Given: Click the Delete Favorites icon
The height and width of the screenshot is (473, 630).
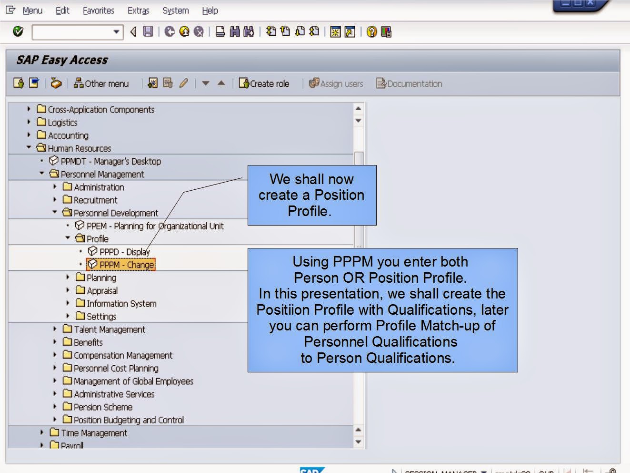Looking at the screenshot, I should [168, 83].
